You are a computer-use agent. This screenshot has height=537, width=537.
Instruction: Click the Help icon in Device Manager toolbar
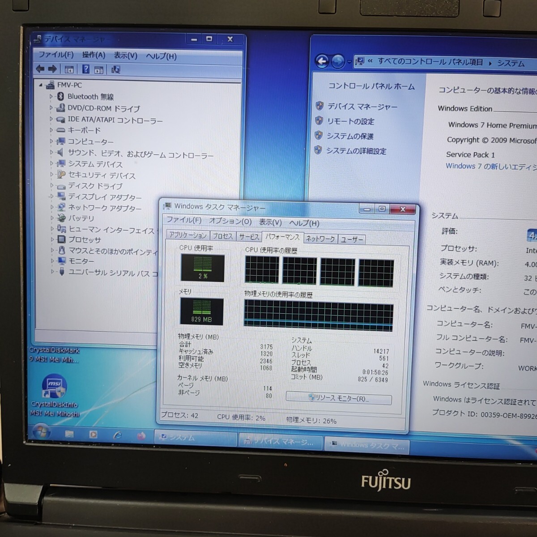pos(85,69)
